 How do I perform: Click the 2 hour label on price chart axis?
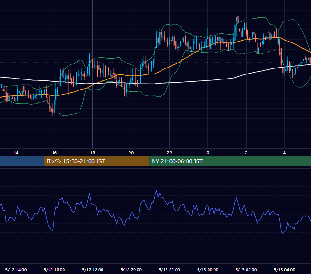[246, 153]
